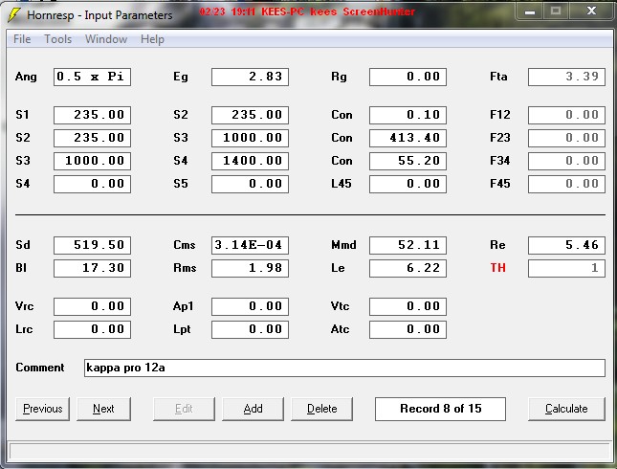617x469 pixels.
Task: Select the Cms field showing 3.14E-04
Action: 250,245
